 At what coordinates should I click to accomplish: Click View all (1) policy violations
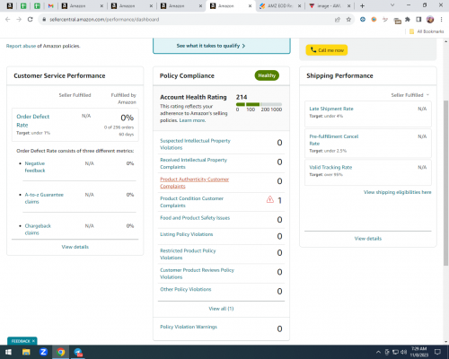click(x=221, y=309)
